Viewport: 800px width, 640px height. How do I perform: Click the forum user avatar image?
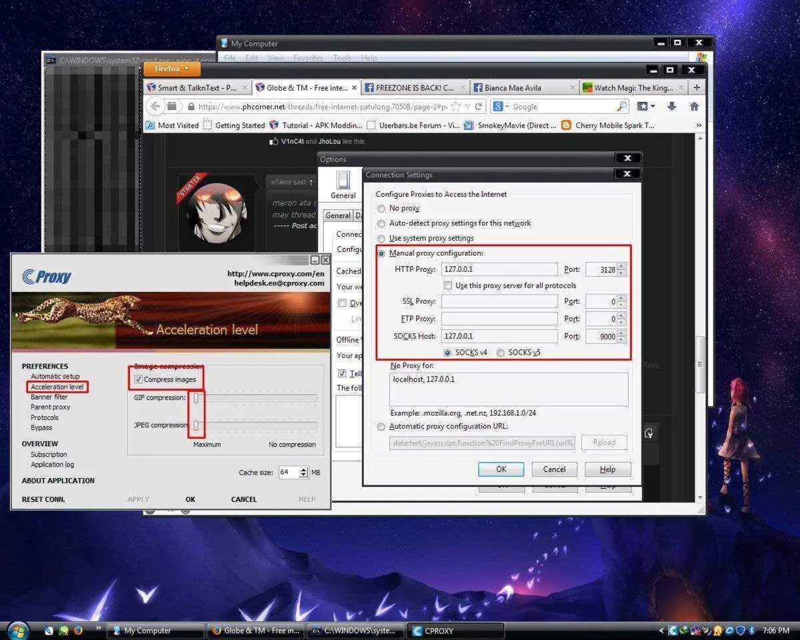click(x=217, y=213)
